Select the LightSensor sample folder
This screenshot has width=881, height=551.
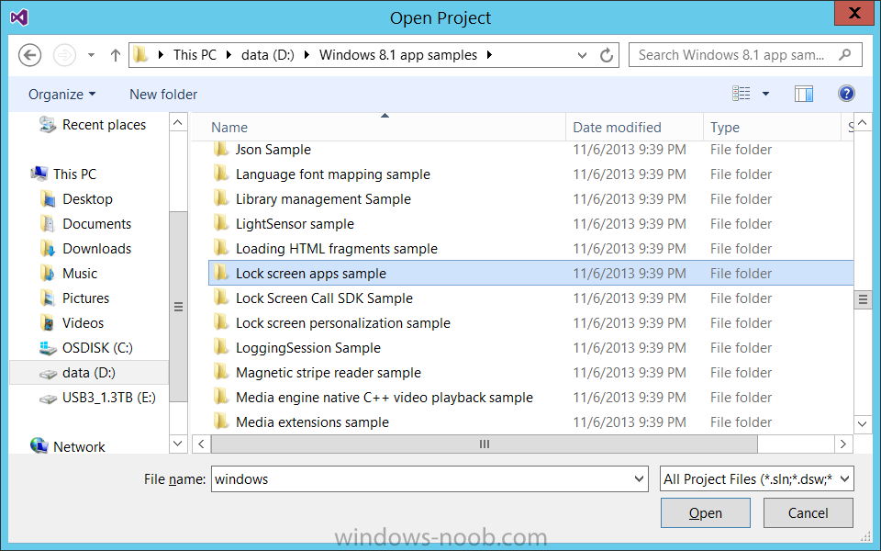pos(295,224)
